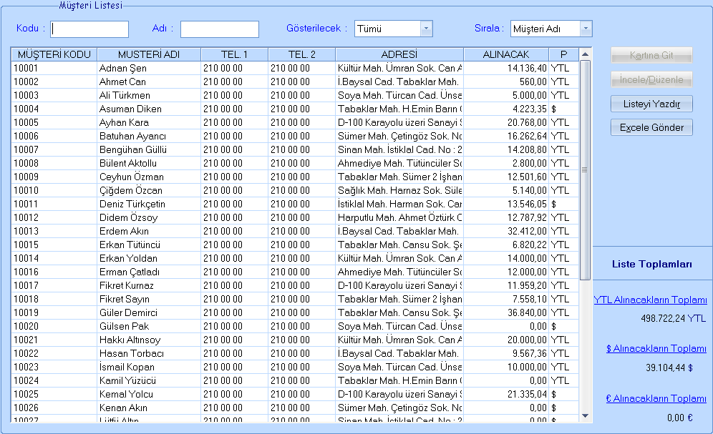Select customer Fikret Sayın
Screen dimensions: 713x434
124,299
